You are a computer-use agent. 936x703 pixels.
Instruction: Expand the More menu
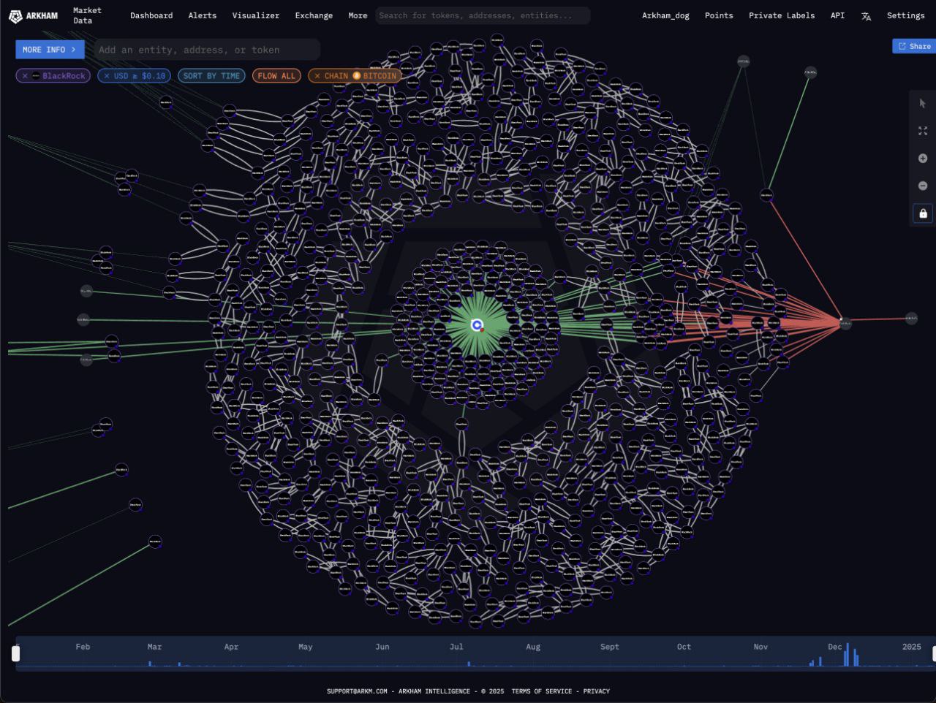coord(358,15)
